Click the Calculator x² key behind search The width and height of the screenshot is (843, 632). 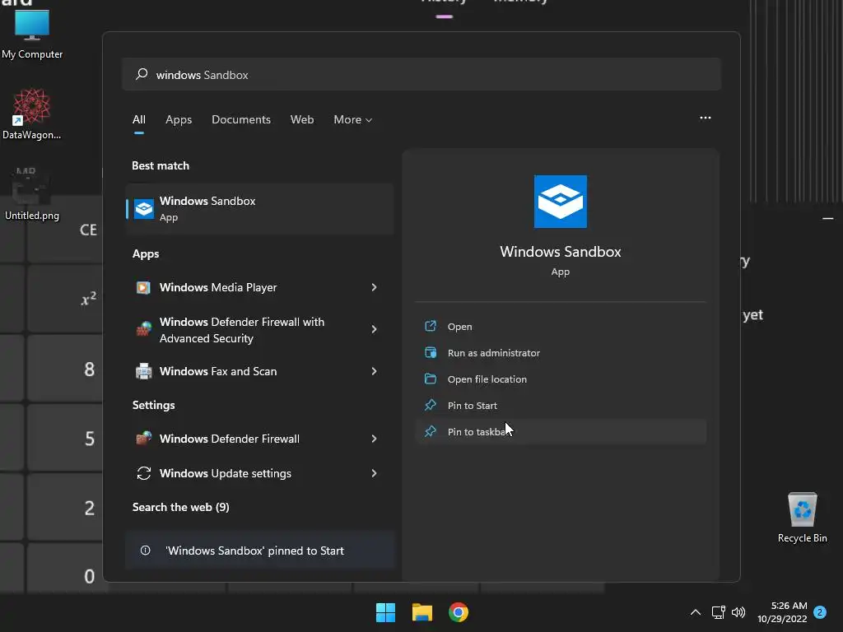pyautogui.click(x=89, y=298)
